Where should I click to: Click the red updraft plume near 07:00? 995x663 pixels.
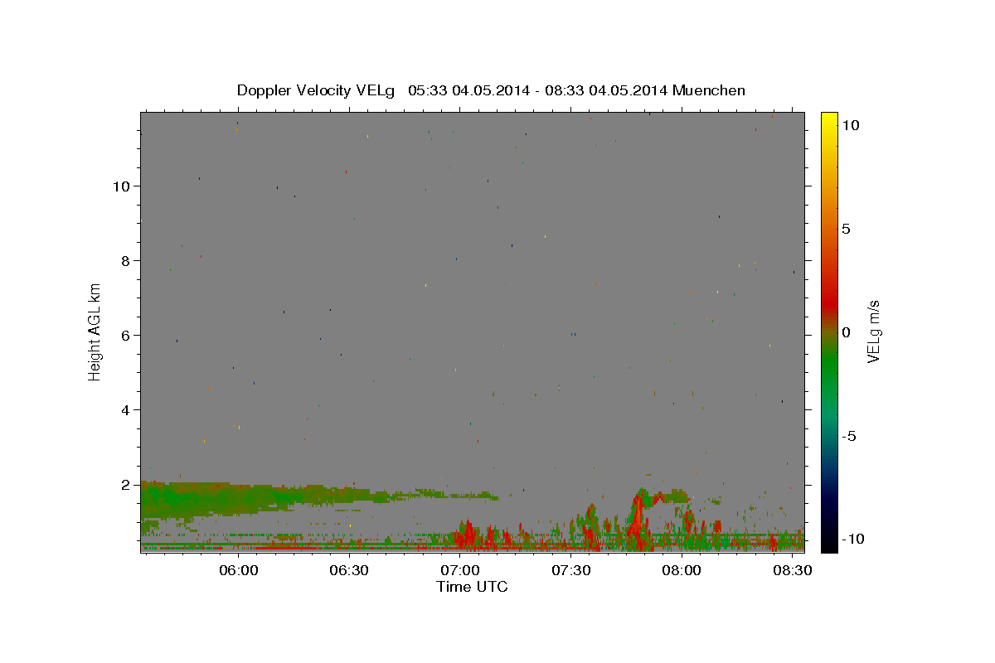click(468, 535)
